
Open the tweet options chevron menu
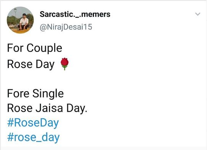[197, 14]
